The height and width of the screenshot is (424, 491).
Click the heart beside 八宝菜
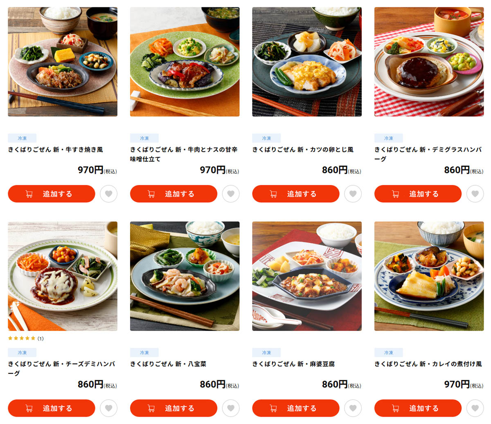click(231, 408)
